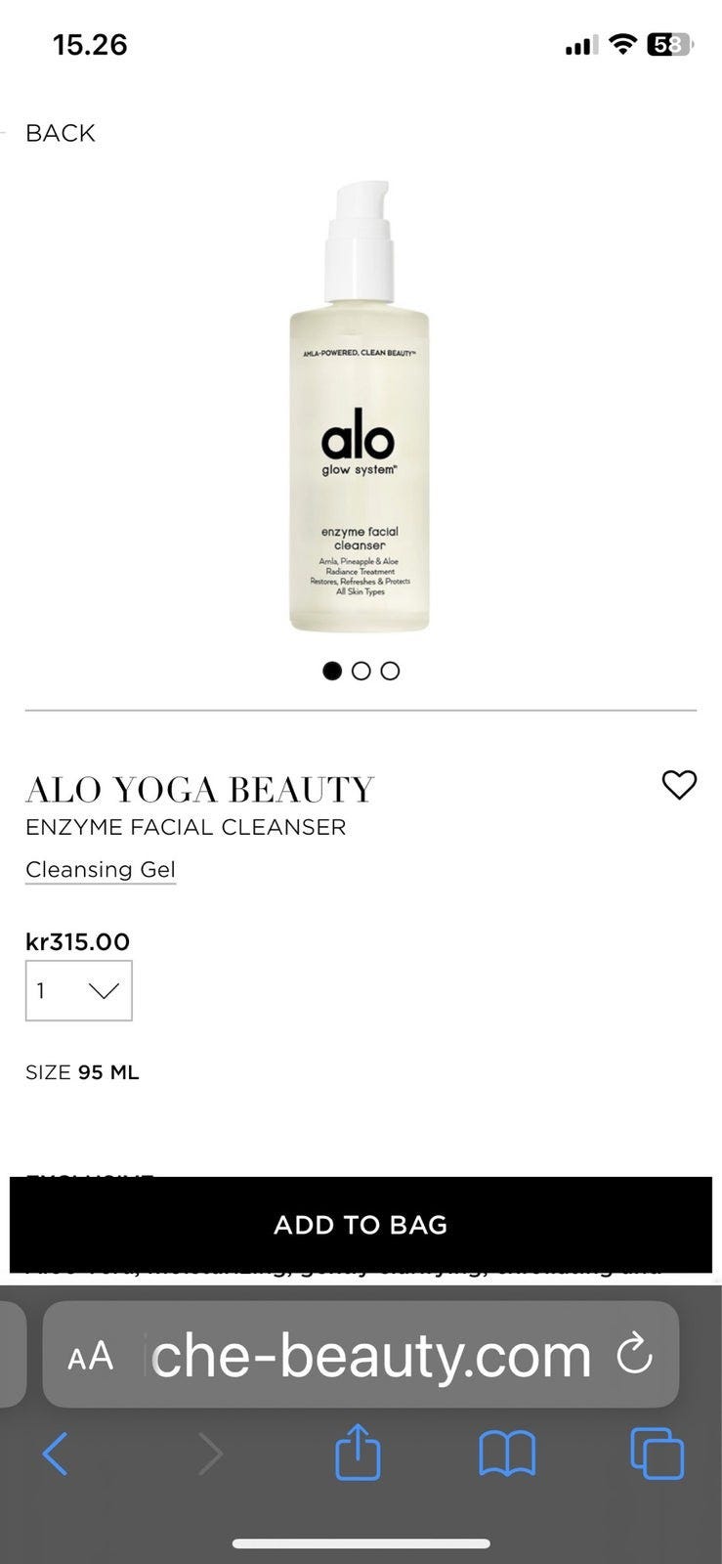Image resolution: width=722 pixels, height=1564 pixels.
Task: Tap the che-beauty.com address bar
Action: [x=361, y=1355]
